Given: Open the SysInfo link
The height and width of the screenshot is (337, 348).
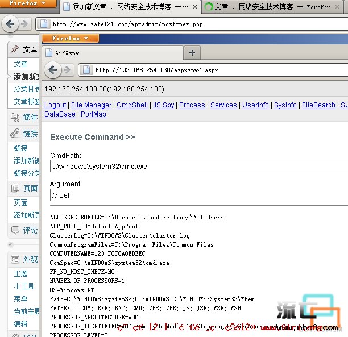Looking at the screenshot, I should pyautogui.click(x=285, y=105).
